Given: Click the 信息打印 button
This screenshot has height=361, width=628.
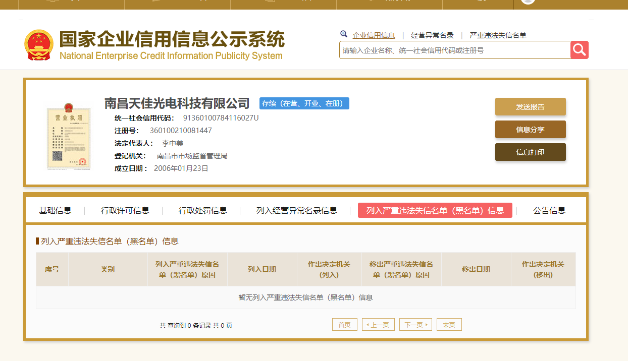Looking at the screenshot, I should (530, 152).
